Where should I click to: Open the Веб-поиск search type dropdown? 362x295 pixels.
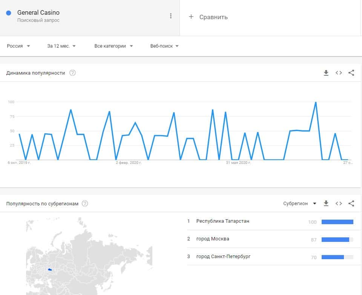click(164, 46)
